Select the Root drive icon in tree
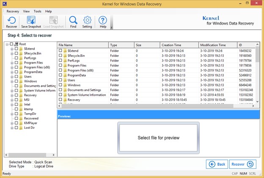Viewport: 264px width, 178px height. (x=16, y=44)
